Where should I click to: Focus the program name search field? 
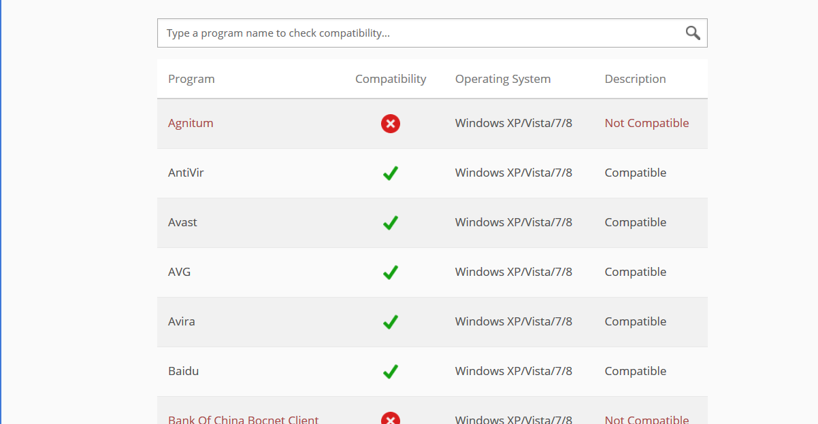[419, 33]
